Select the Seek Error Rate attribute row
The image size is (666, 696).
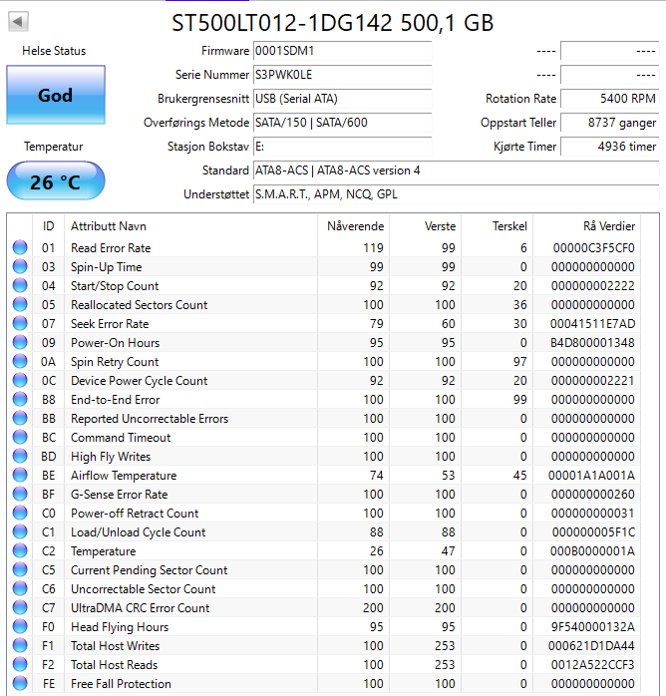click(x=299, y=324)
